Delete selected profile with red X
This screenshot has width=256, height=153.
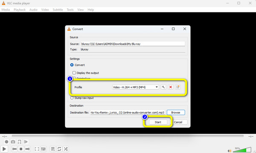tap(171, 87)
